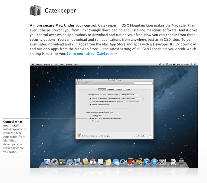The width and height of the screenshot is (207, 183).
Task: Open Mail stamp icon in Dock
Action: [x=77, y=162]
